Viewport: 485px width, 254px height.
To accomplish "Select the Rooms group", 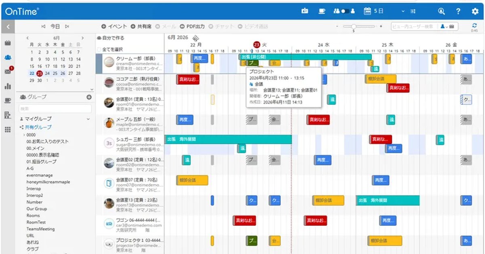I will coord(33,216).
